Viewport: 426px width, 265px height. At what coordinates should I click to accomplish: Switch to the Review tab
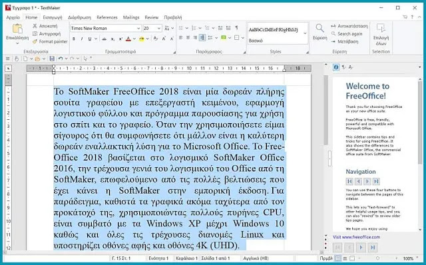click(x=152, y=17)
